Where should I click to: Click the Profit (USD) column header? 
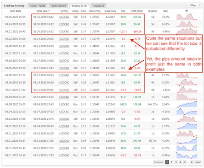137,11
